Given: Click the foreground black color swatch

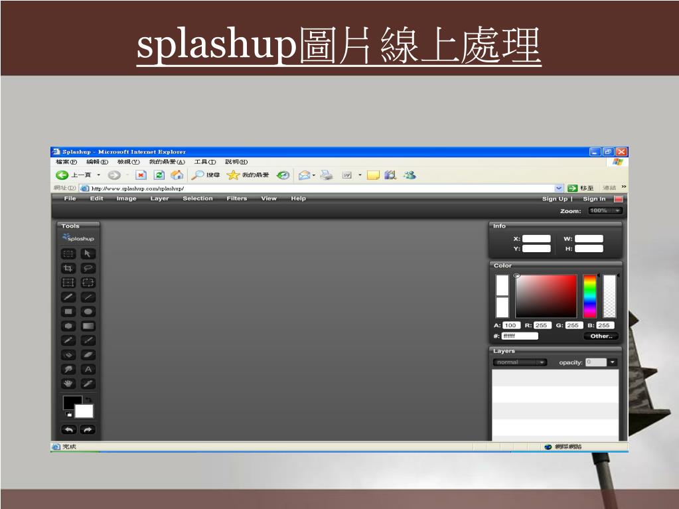Looking at the screenshot, I should [x=71, y=401].
